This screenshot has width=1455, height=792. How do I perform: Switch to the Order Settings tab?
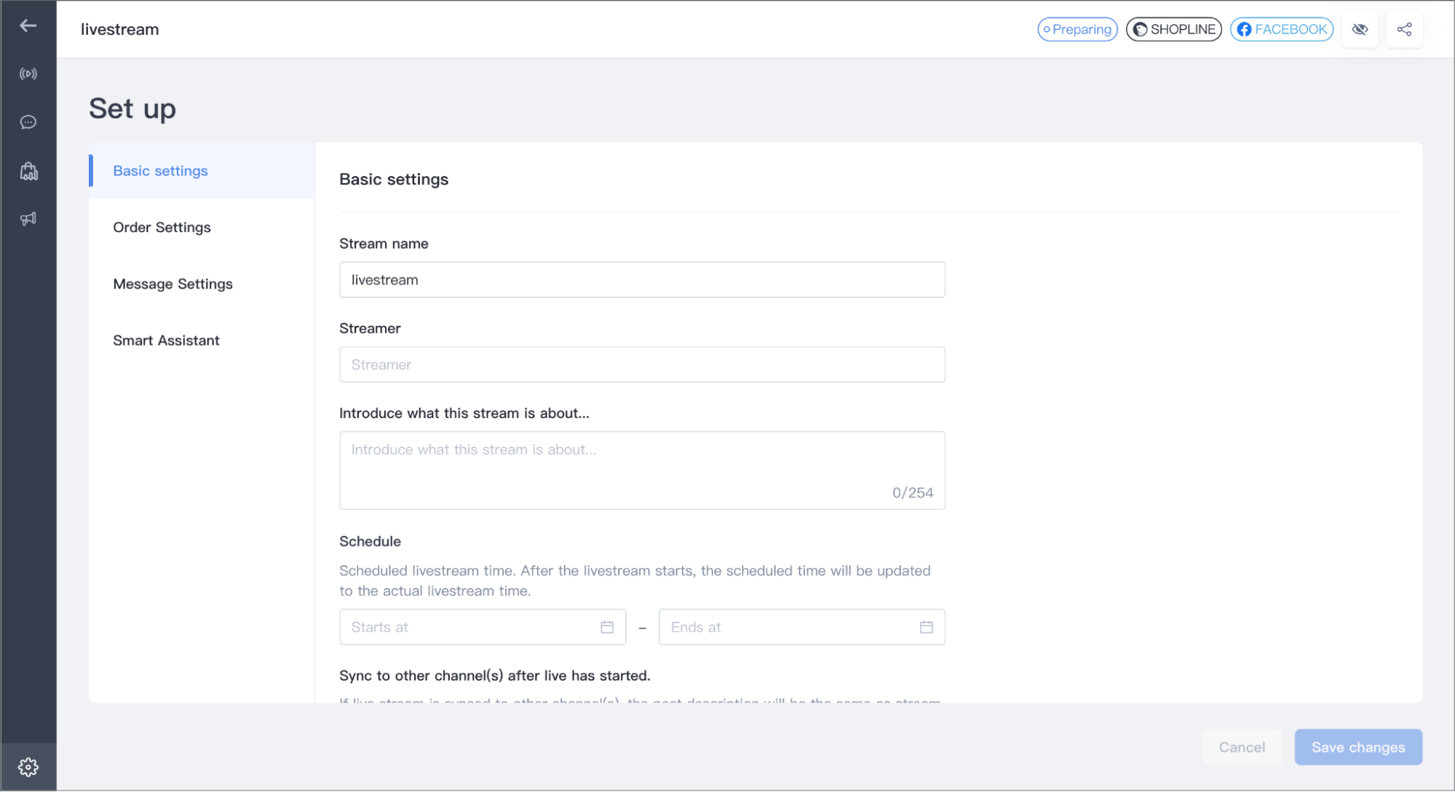click(x=202, y=228)
